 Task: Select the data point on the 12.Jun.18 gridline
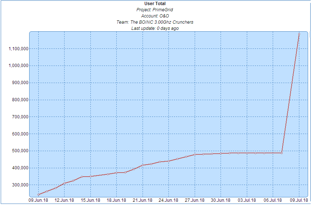click(x=65, y=183)
